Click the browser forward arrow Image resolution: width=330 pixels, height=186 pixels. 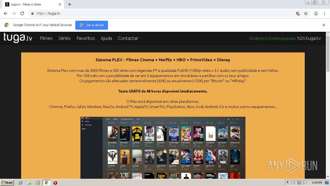[14, 13]
